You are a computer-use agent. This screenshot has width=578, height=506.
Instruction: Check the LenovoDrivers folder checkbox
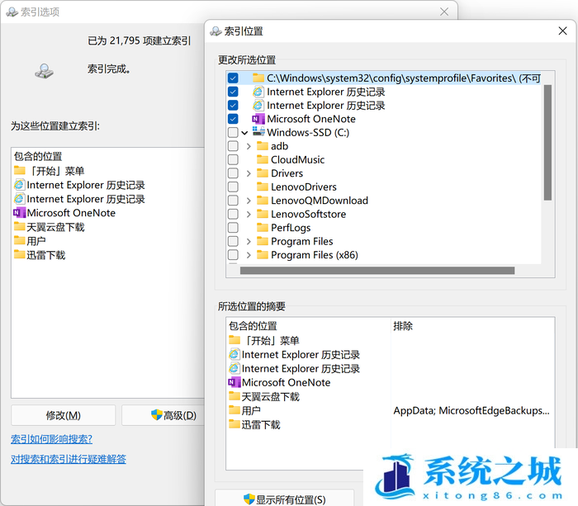[233, 187]
